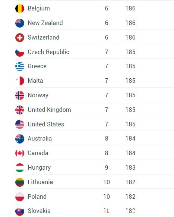
Task: Click Australia's score value 184
Action: 130,139
